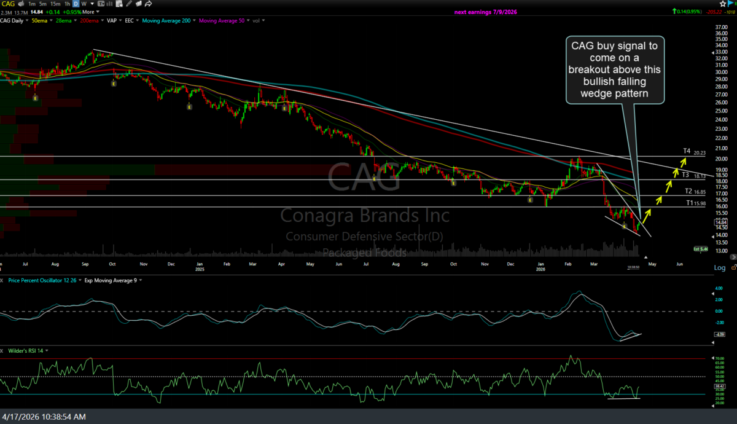Viewport: 737px width, 424px height.
Task: Click the share arrow icon
Action: tap(148, 4)
